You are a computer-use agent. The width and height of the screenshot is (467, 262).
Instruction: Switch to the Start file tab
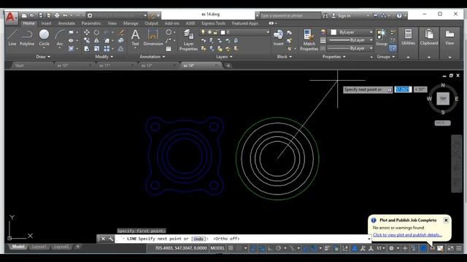pos(20,65)
